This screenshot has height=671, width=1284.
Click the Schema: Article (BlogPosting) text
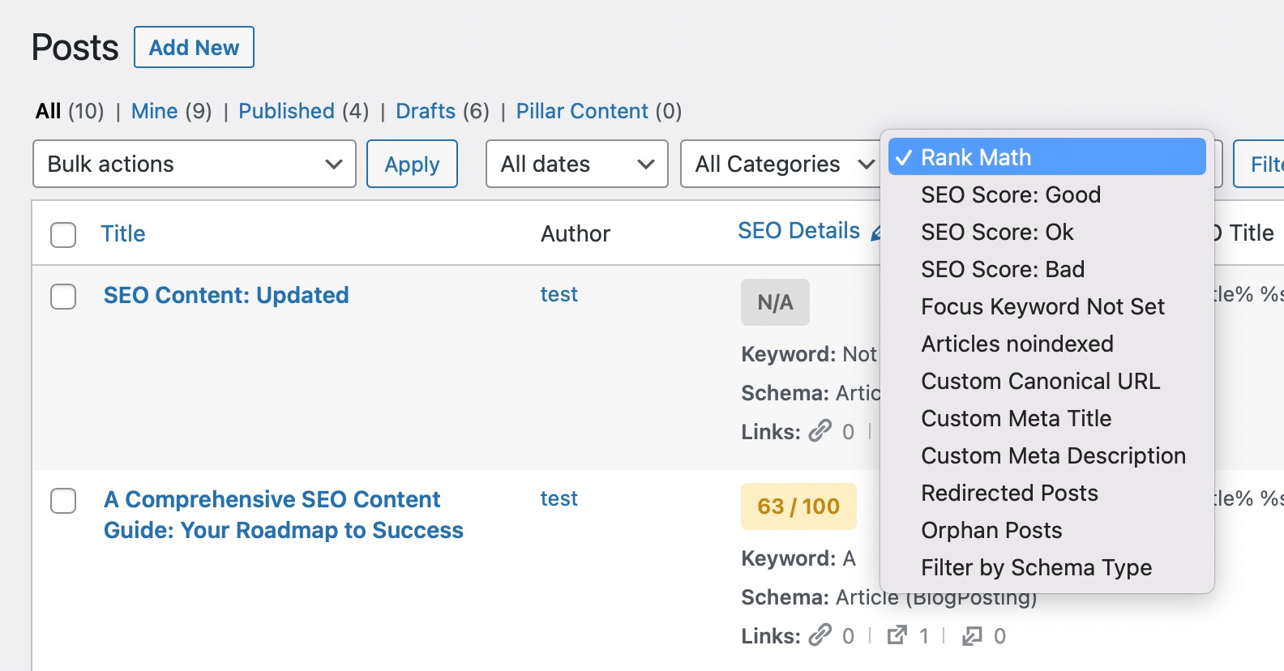[889, 597]
